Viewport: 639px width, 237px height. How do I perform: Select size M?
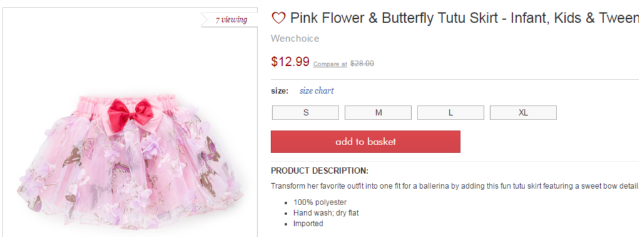(x=378, y=113)
